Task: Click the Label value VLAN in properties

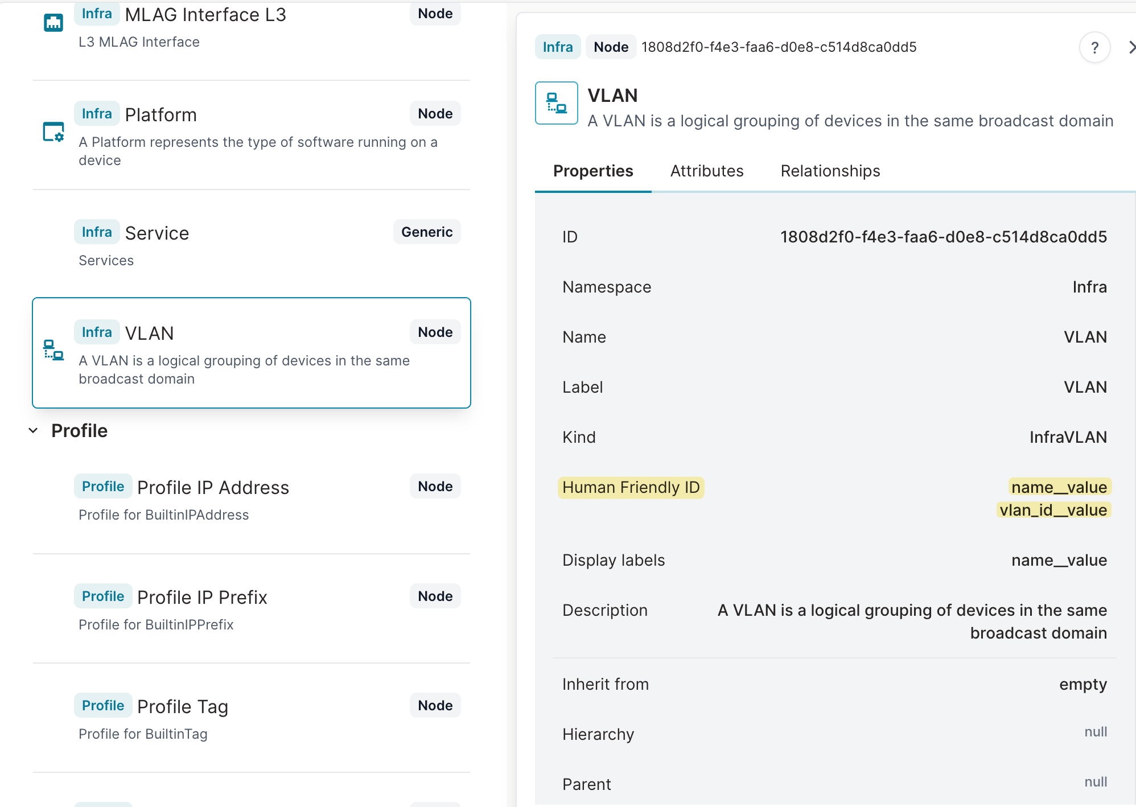Action: coord(1085,387)
